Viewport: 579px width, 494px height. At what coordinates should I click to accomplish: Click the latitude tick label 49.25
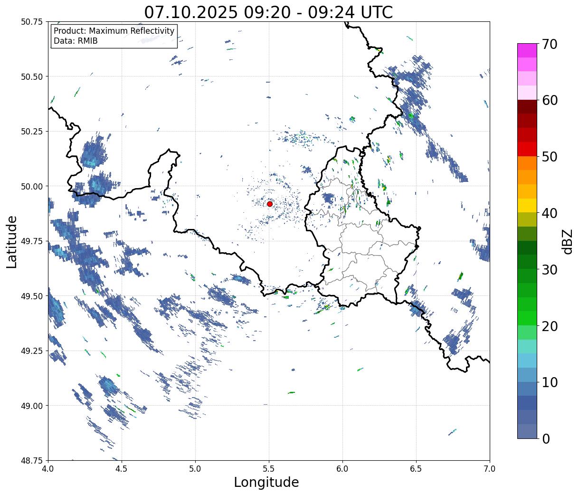(x=32, y=351)
